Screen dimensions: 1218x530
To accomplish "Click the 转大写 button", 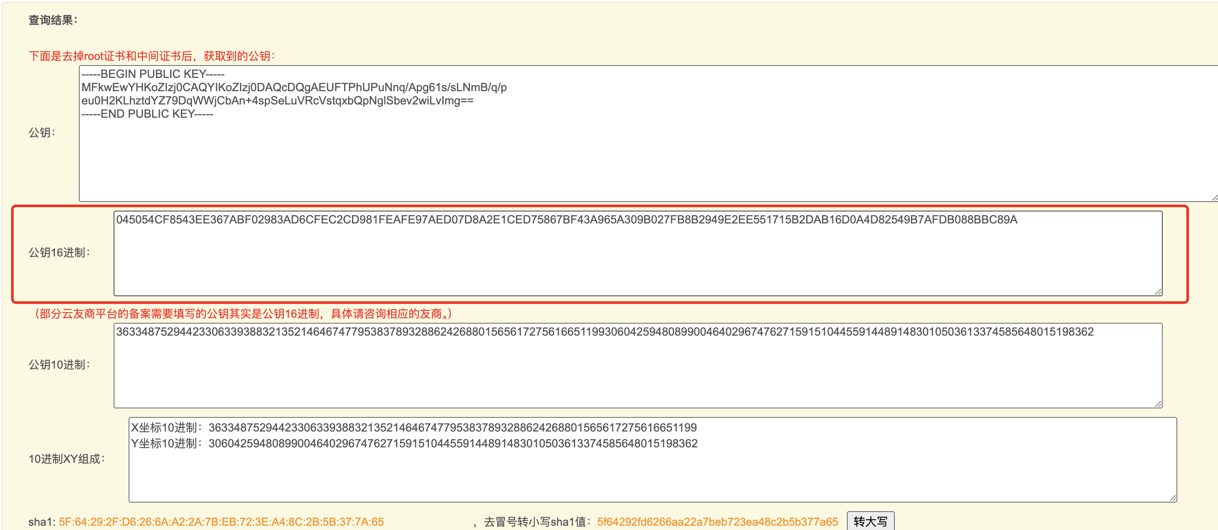I will point(870,521).
